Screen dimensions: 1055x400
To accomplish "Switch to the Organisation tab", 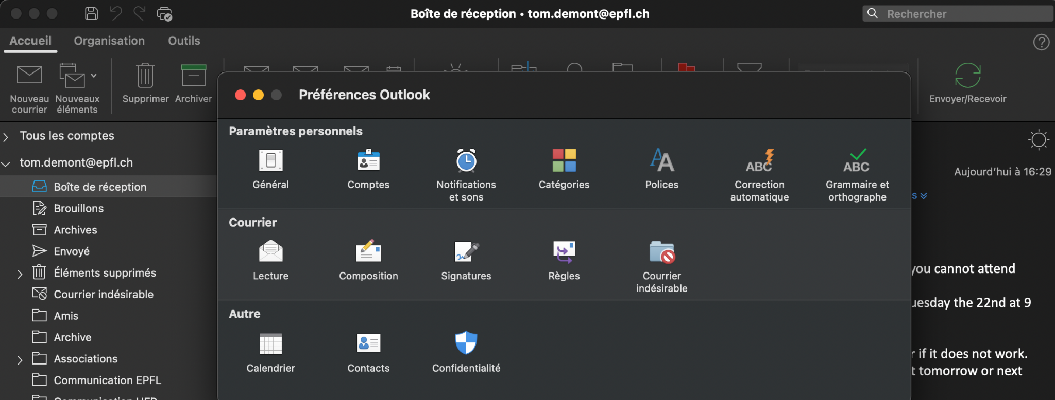I will (x=109, y=41).
